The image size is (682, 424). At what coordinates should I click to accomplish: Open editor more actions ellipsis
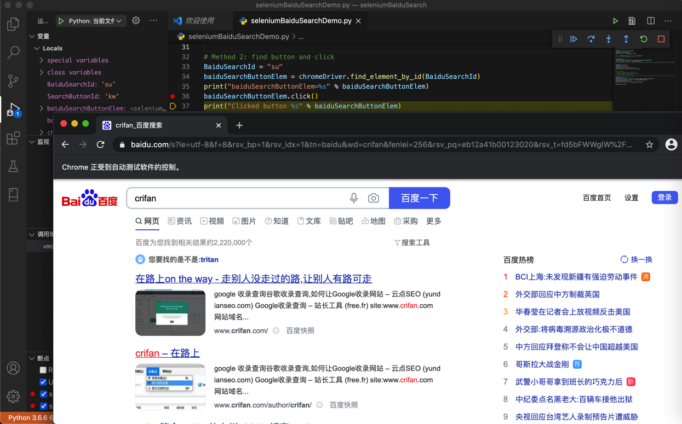pyautogui.click(x=668, y=21)
